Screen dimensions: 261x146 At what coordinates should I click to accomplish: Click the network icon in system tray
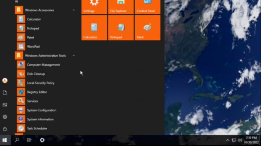[x=234, y=141]
